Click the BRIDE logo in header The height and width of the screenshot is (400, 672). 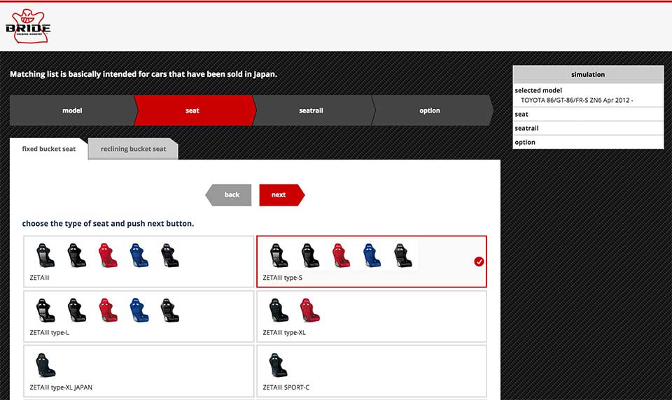coord(28,25)
